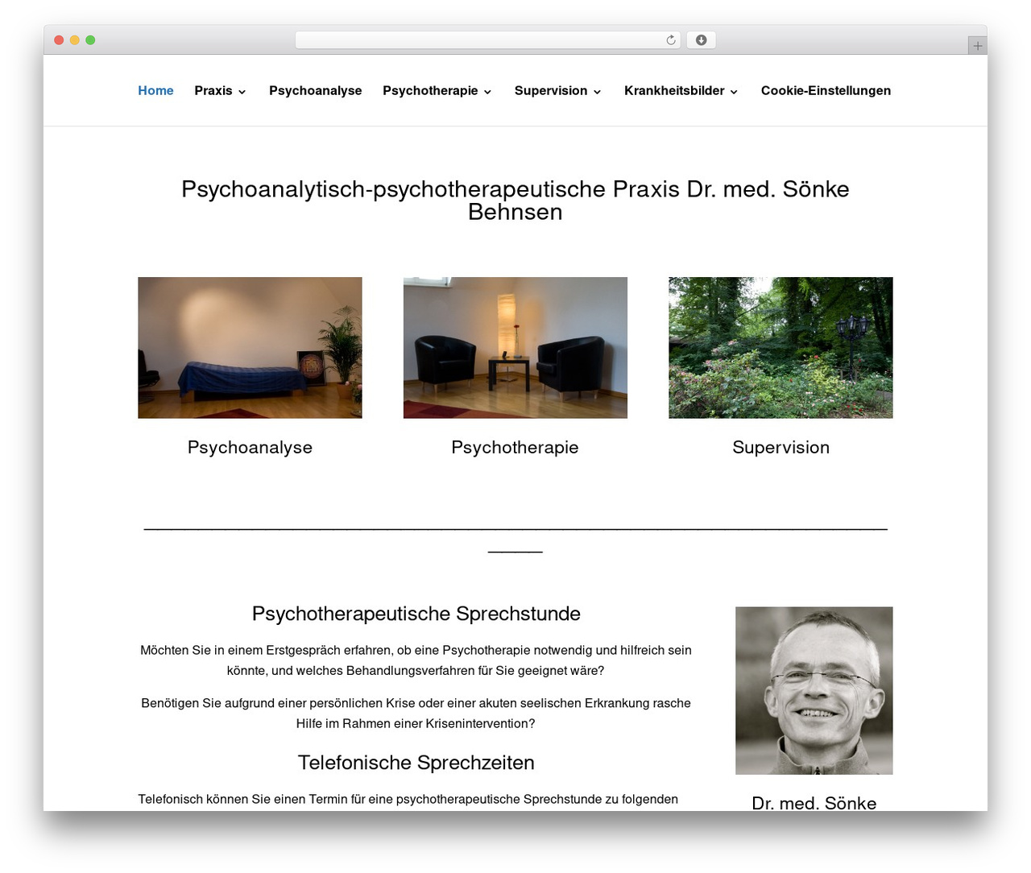Add a new browser tab
This screenshot has width=1031, height=873.
pyautogui.click(x=977, y=46)
